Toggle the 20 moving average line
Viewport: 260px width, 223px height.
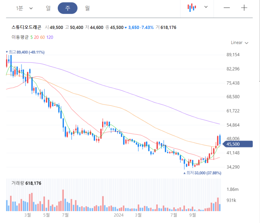(36, 37)
